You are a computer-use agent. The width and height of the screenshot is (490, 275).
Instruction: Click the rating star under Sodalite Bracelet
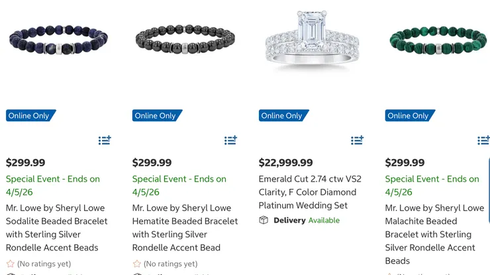(x=11, y=263)
